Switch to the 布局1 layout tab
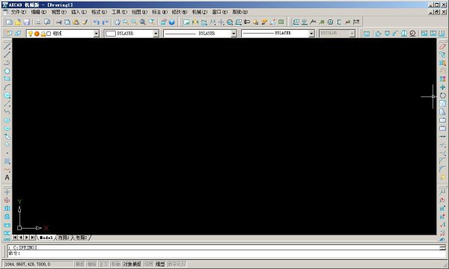Image resolution: width=449 pixels, height=269 pixels. [64, 238]
